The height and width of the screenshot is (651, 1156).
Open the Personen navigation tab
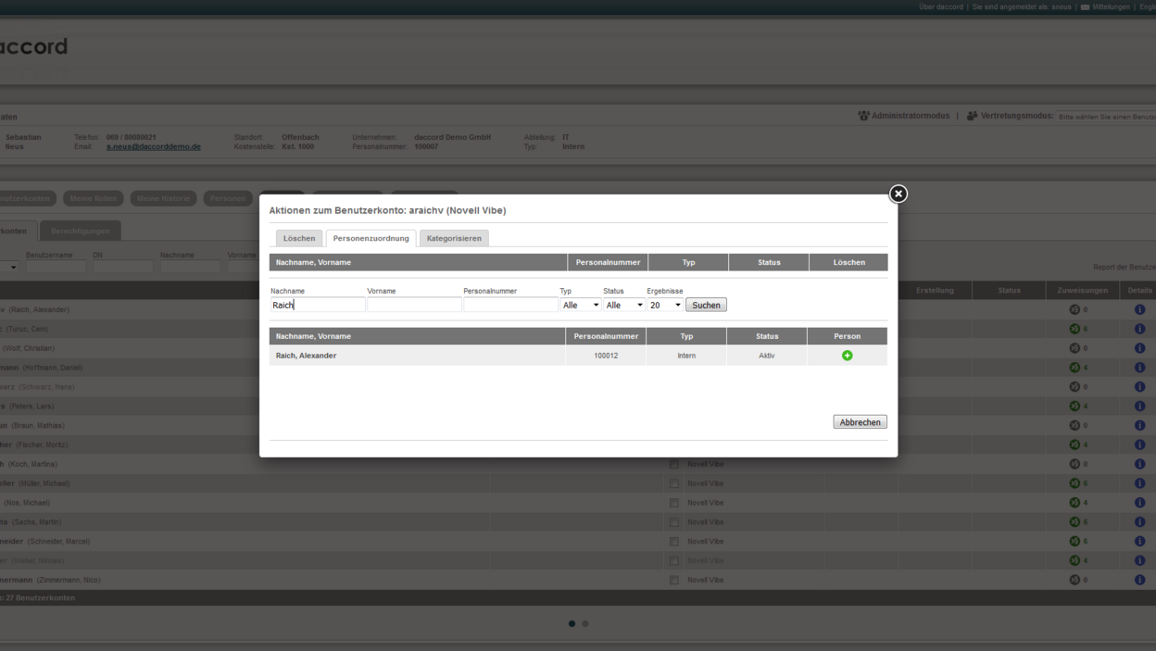pyautogui.click(x=228, y=198)
